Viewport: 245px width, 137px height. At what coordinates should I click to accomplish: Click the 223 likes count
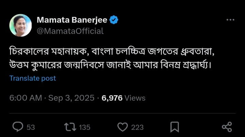(x=137, y=128)
